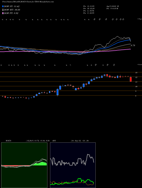The height and width of the screenshot is (188, 142).
Task: Select the 'DOW ST: 11.42' legend label
Action: pyautogui.click(x=12, y=6)
